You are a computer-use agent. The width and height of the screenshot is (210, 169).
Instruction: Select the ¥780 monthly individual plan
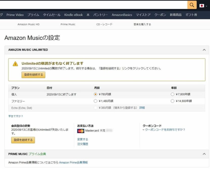coord(95,94)
